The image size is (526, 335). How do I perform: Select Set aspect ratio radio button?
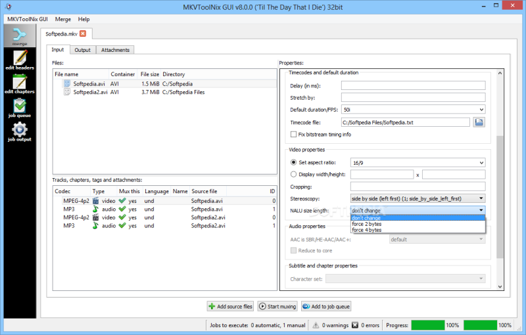point(293,162)
